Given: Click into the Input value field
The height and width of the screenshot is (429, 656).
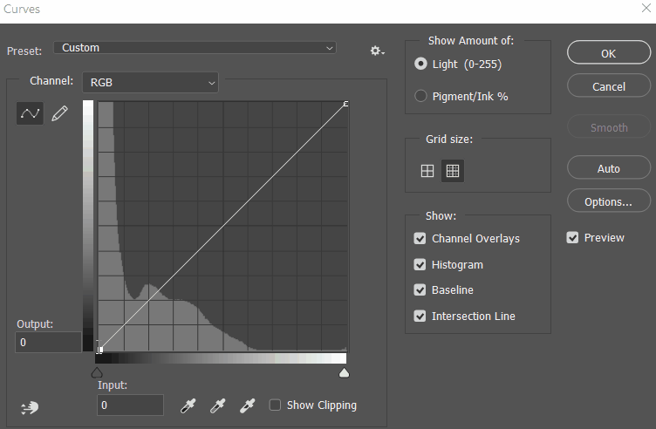Looking at the screenshot, I should coord(130,405).
